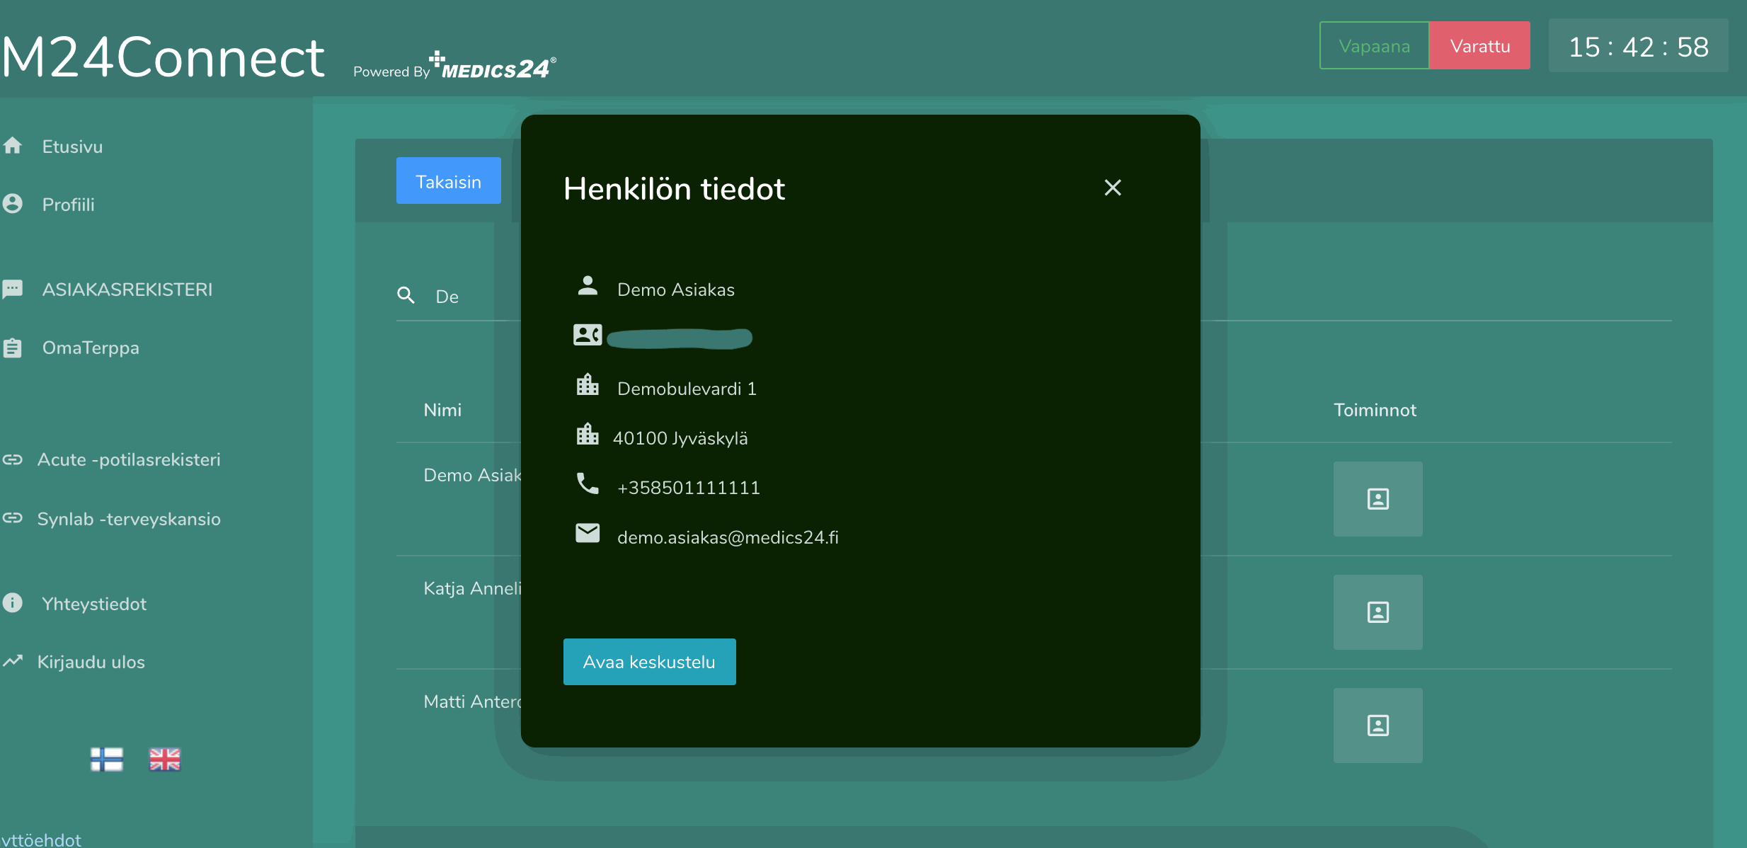Click the name Demo Asiakas in dialog

click(x=676, y=290)
